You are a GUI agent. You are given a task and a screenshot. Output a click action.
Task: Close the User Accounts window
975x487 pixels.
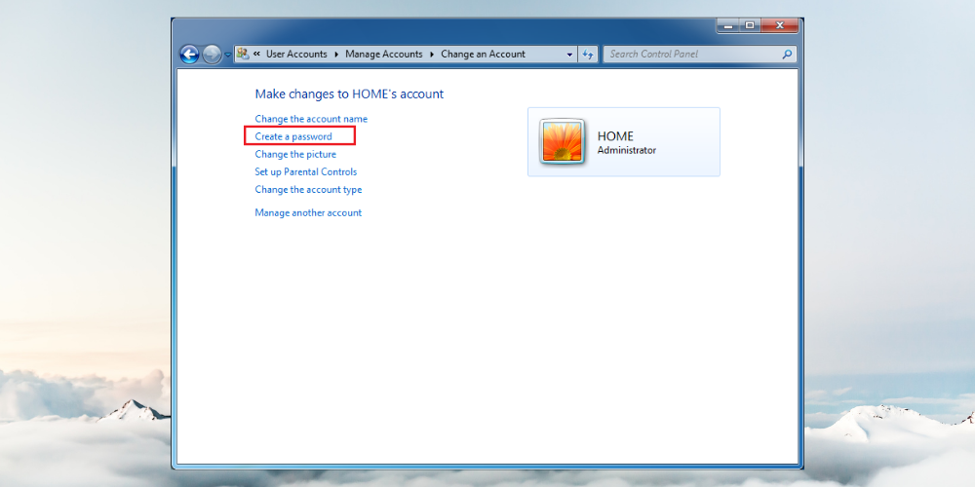pos(780,25)
